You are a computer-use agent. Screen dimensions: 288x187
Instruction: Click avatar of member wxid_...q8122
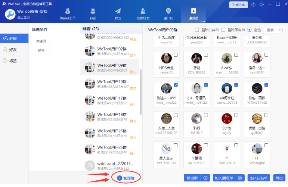coord(196,88)
